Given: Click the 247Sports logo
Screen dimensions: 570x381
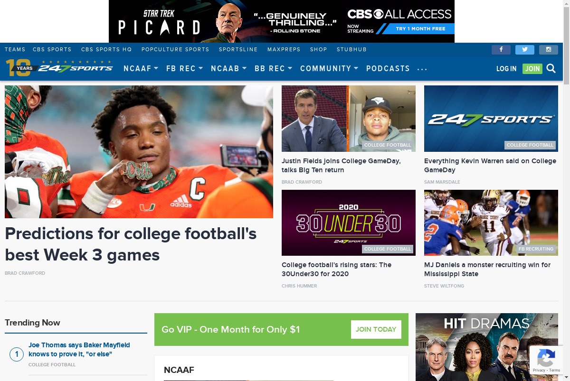Looking at the screenshot, I should (59, 68).
